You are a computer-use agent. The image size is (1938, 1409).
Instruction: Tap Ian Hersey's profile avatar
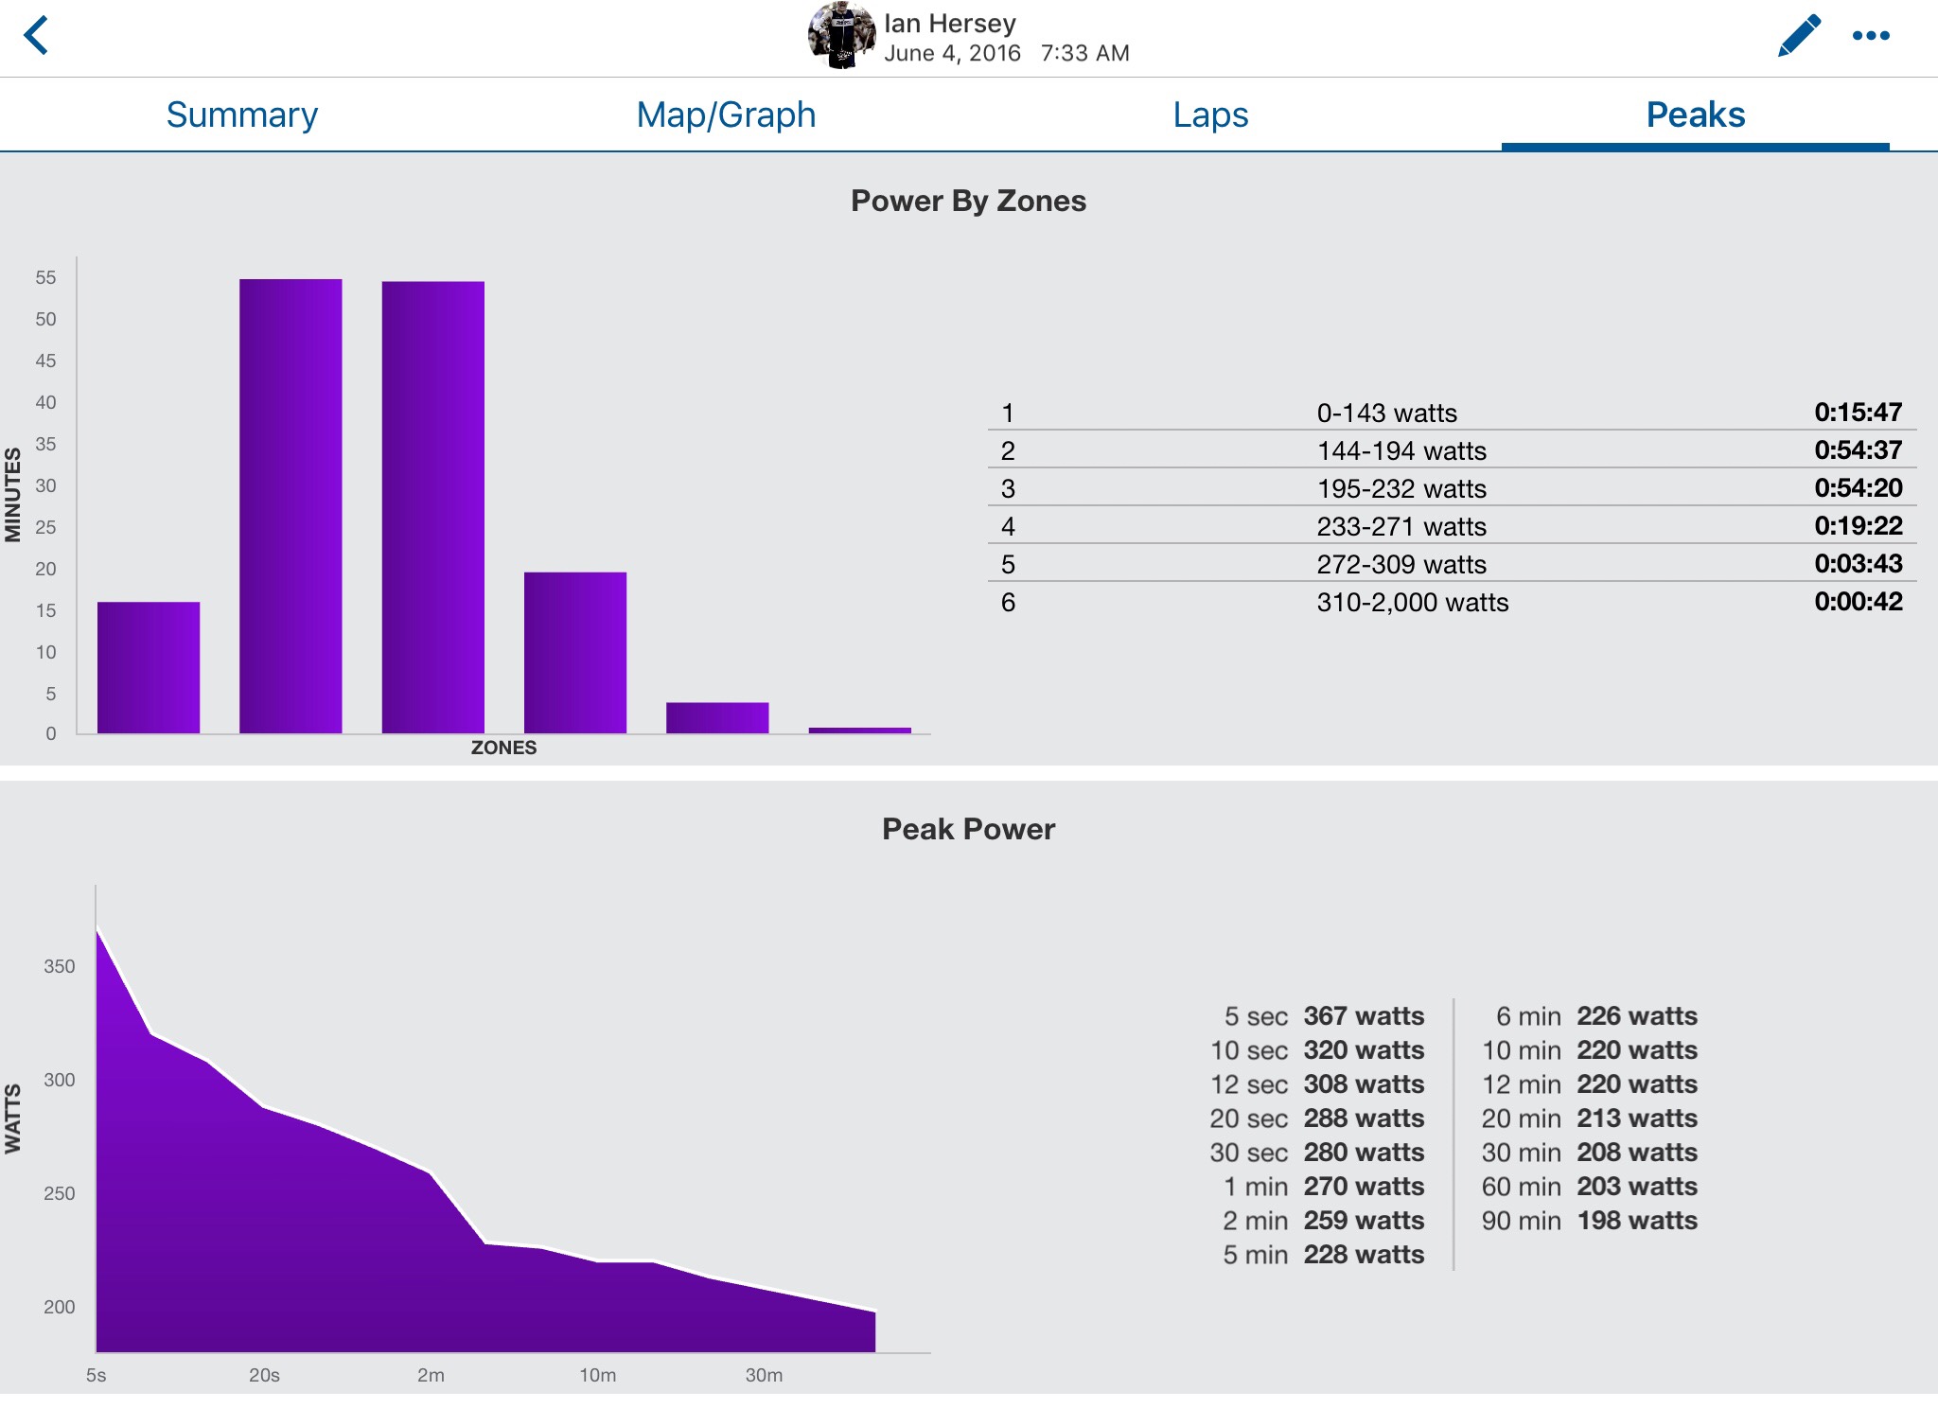[840, 36]
